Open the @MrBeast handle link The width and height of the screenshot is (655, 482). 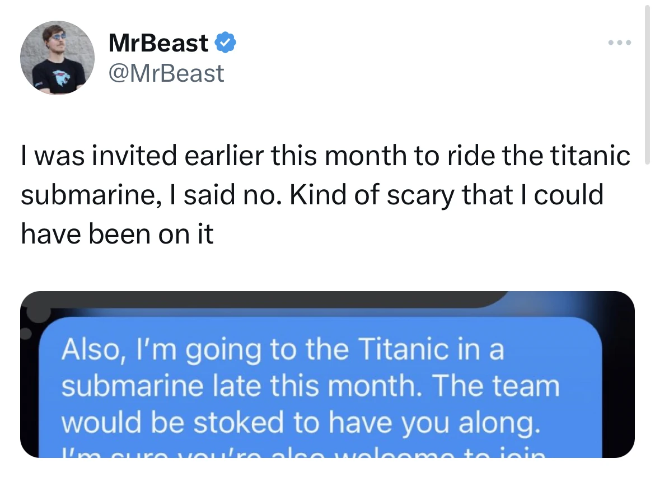click(166, 73)
